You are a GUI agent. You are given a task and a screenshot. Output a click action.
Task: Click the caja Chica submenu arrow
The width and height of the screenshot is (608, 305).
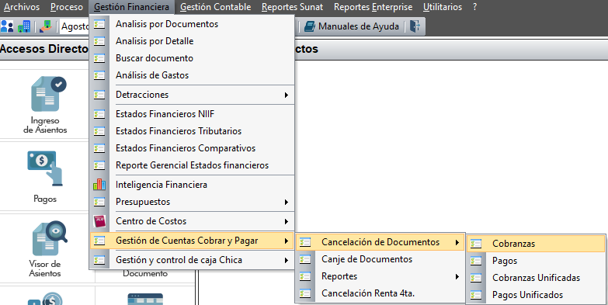287,260
